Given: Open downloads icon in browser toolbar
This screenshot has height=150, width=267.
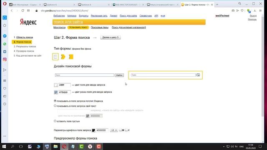Looking at the screenshot, I should 255,10.
